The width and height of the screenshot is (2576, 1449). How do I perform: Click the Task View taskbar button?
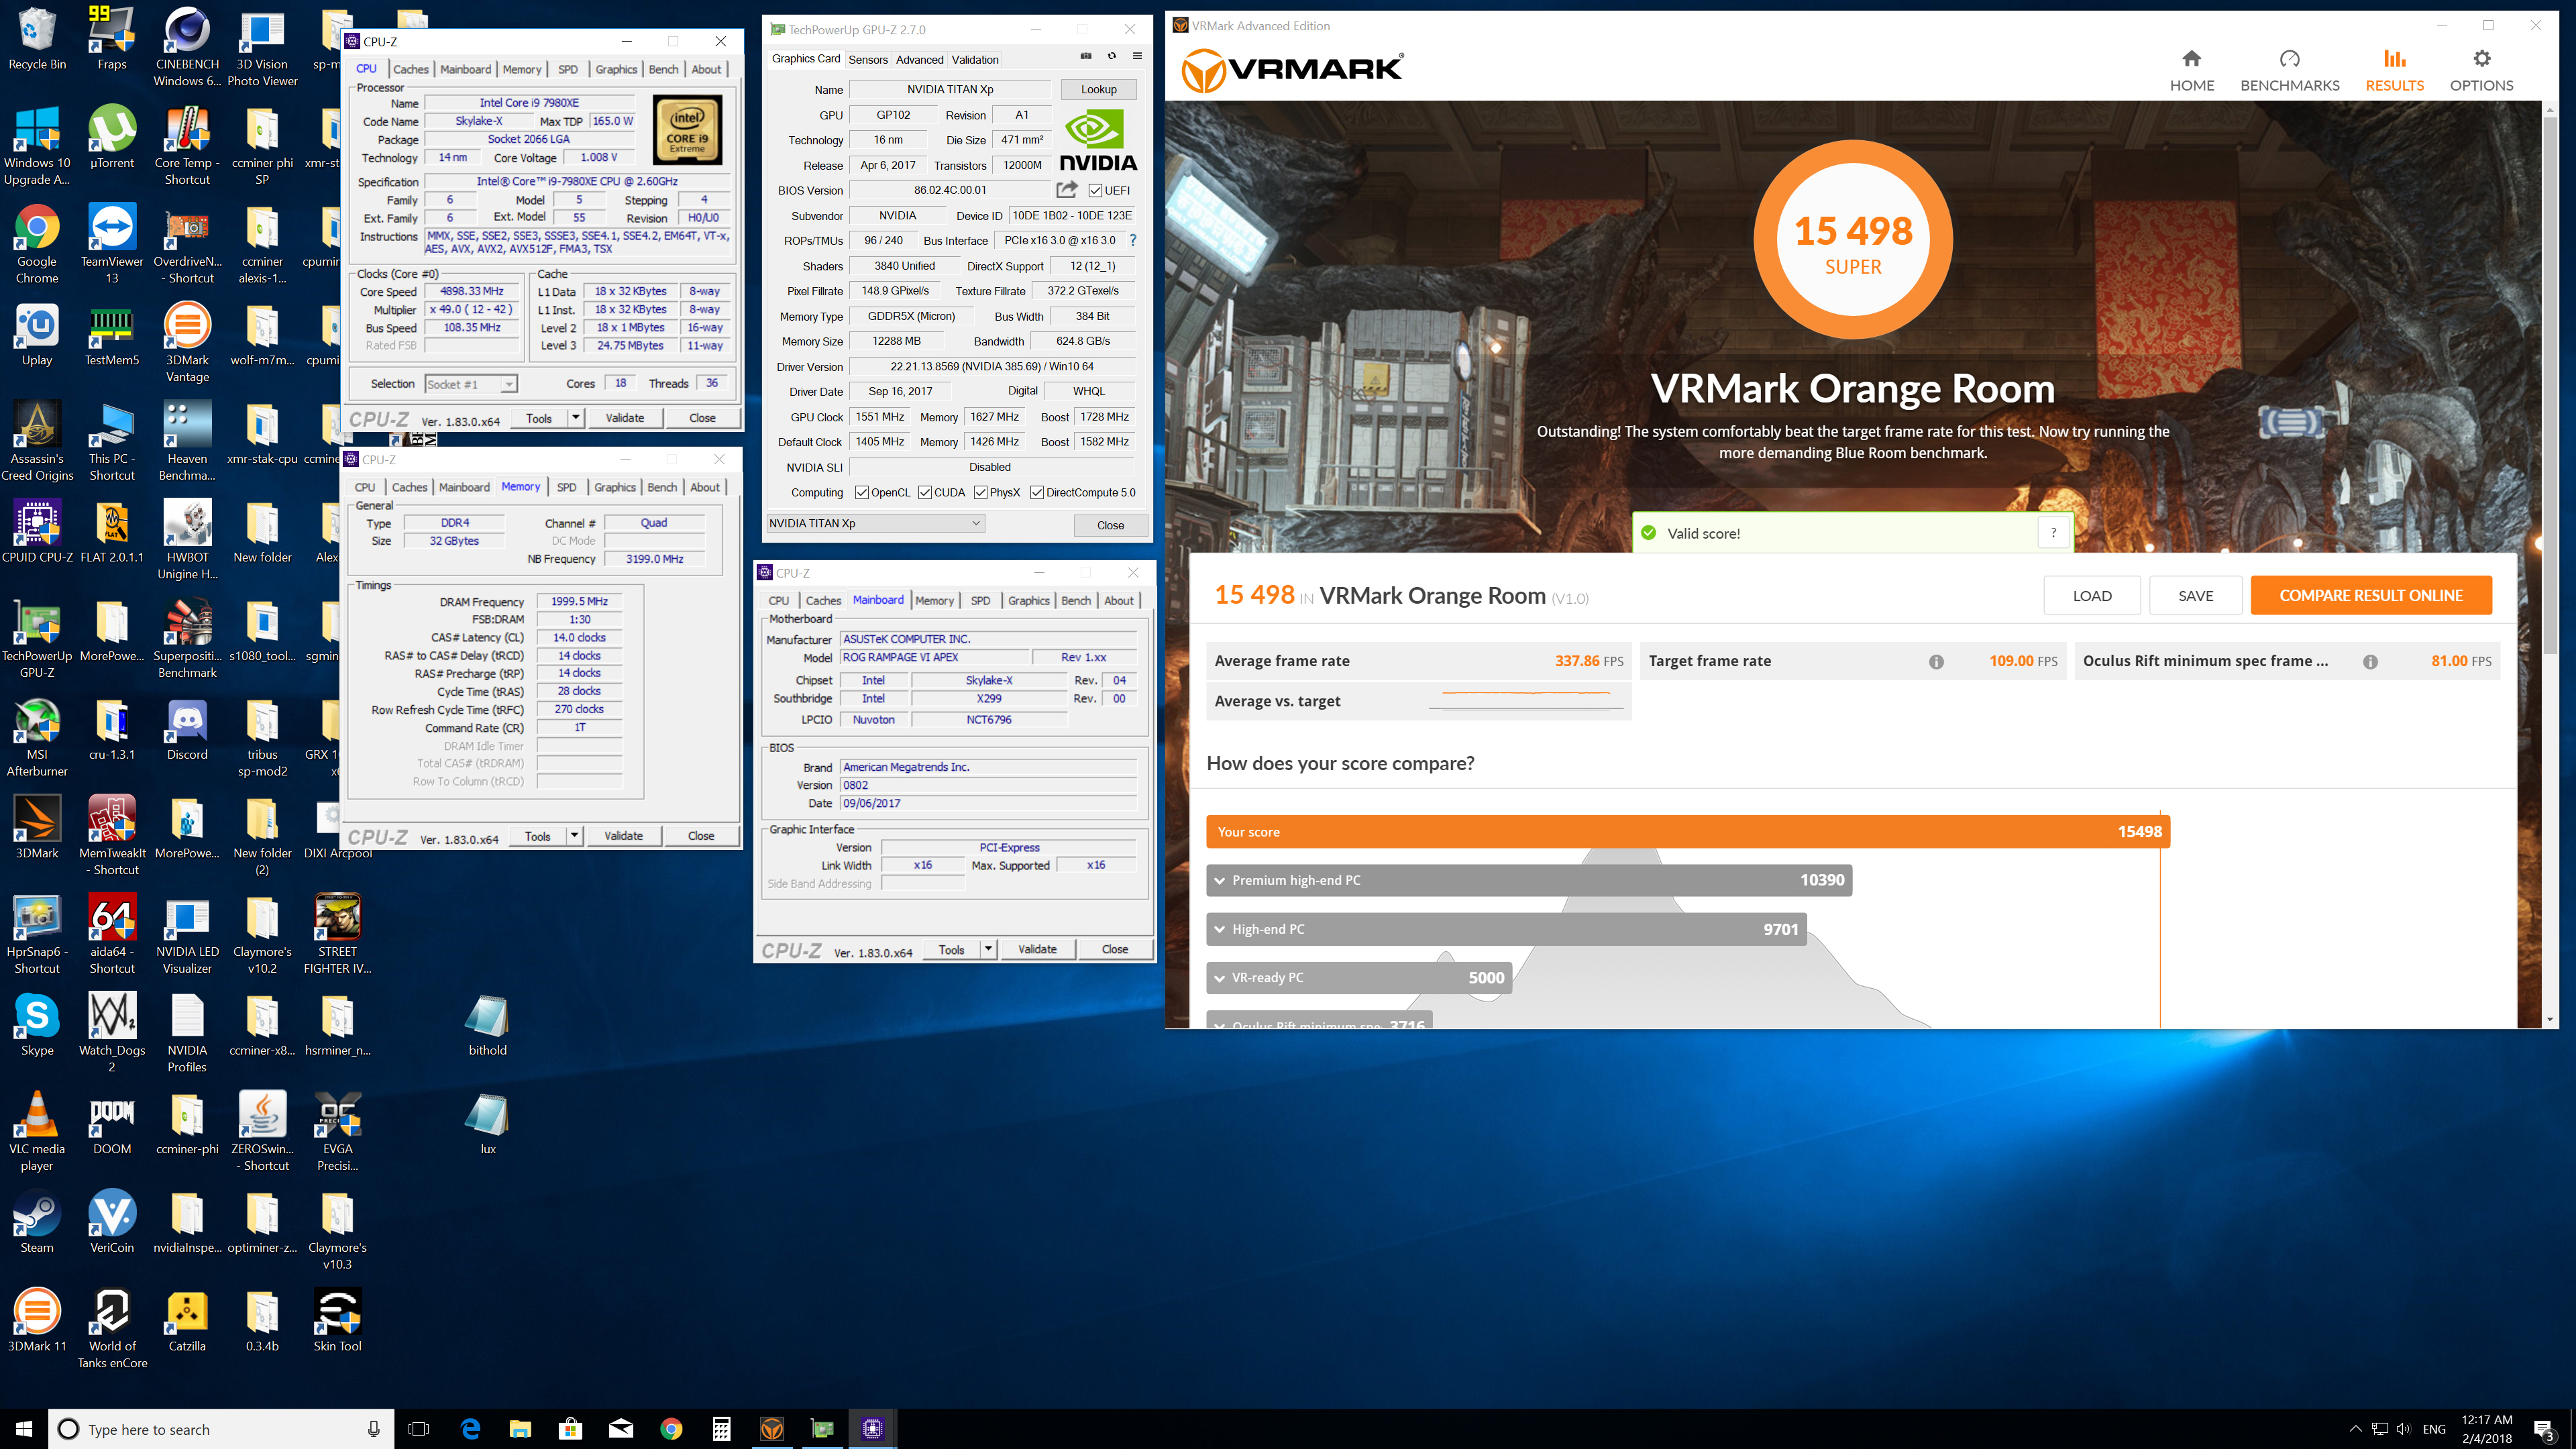(x=419, y=1429)
